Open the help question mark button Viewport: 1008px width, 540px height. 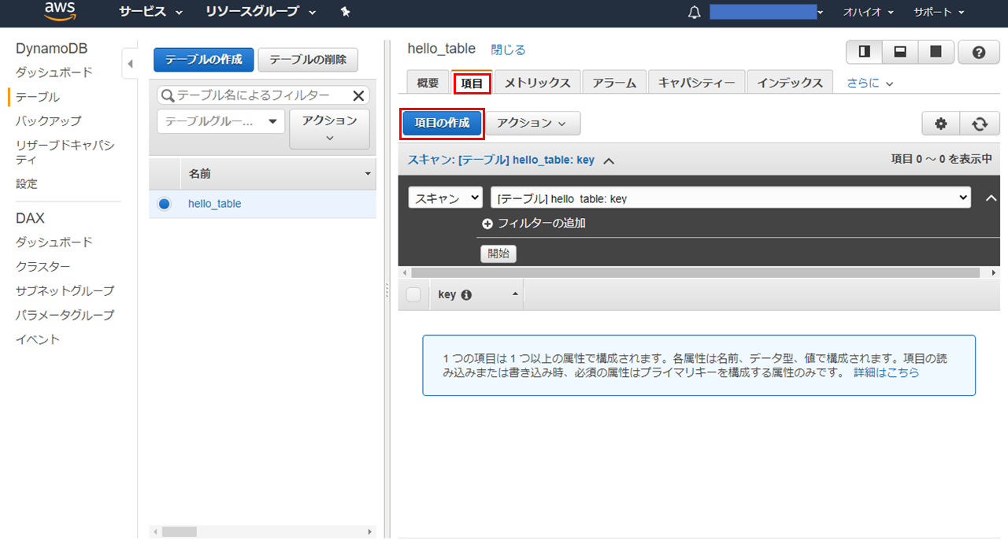click(979, 52)
